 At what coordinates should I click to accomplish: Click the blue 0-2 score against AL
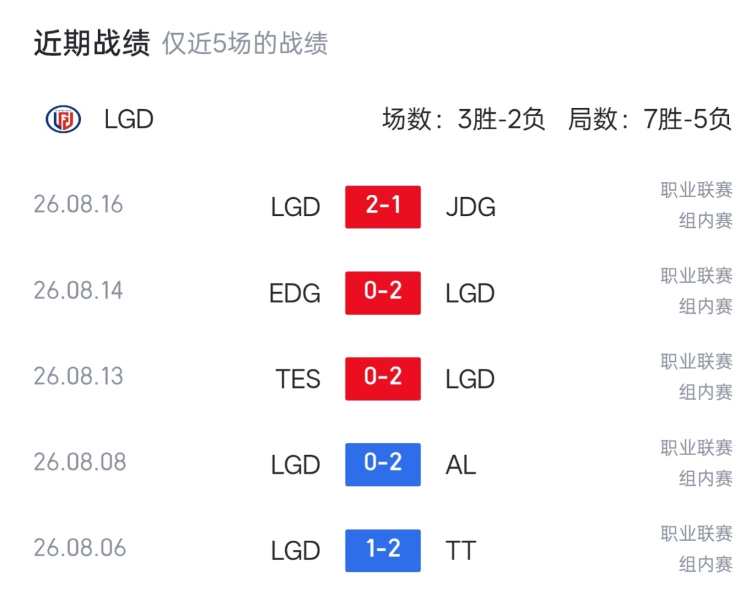point(383,465)
